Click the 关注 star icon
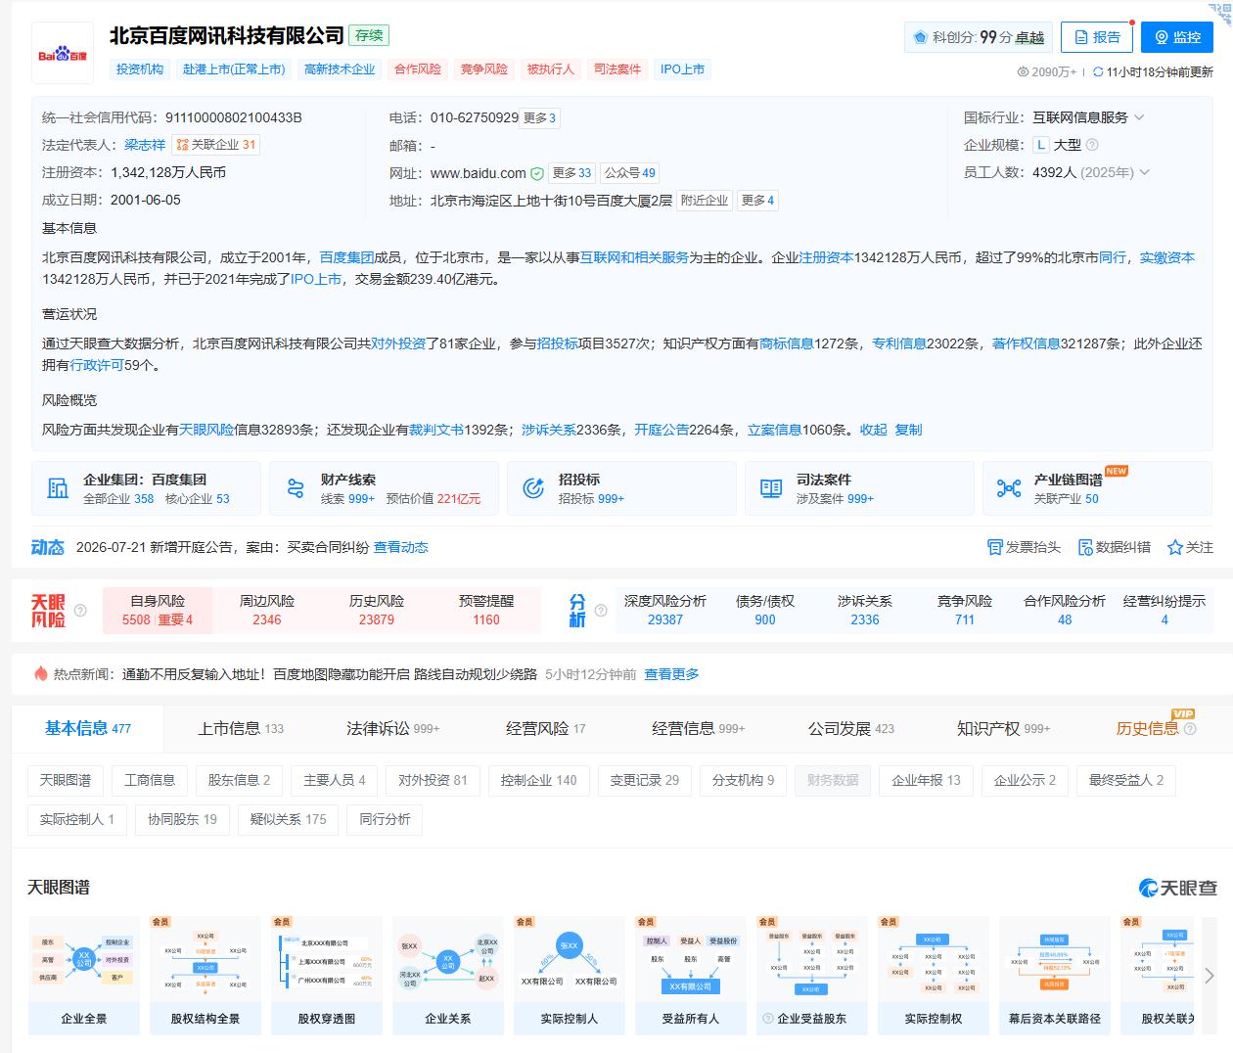This screenshot has height=1053, width=1233. 1175,547
